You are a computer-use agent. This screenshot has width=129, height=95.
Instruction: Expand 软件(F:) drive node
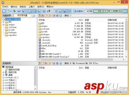[3, 86]
